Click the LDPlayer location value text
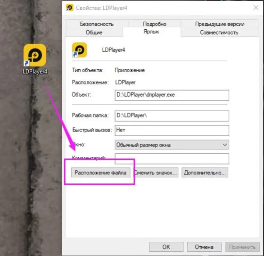The image size is (264, 256). click(x=125, y=83)
